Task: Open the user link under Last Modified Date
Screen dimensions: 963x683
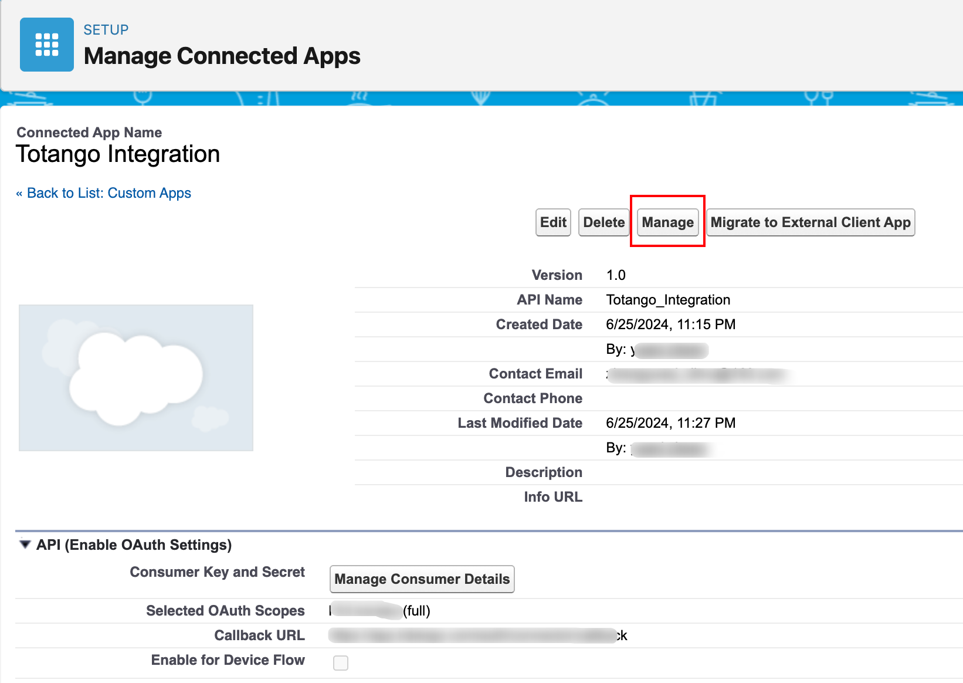Action: pyautogui.click(x=670, y=449)
